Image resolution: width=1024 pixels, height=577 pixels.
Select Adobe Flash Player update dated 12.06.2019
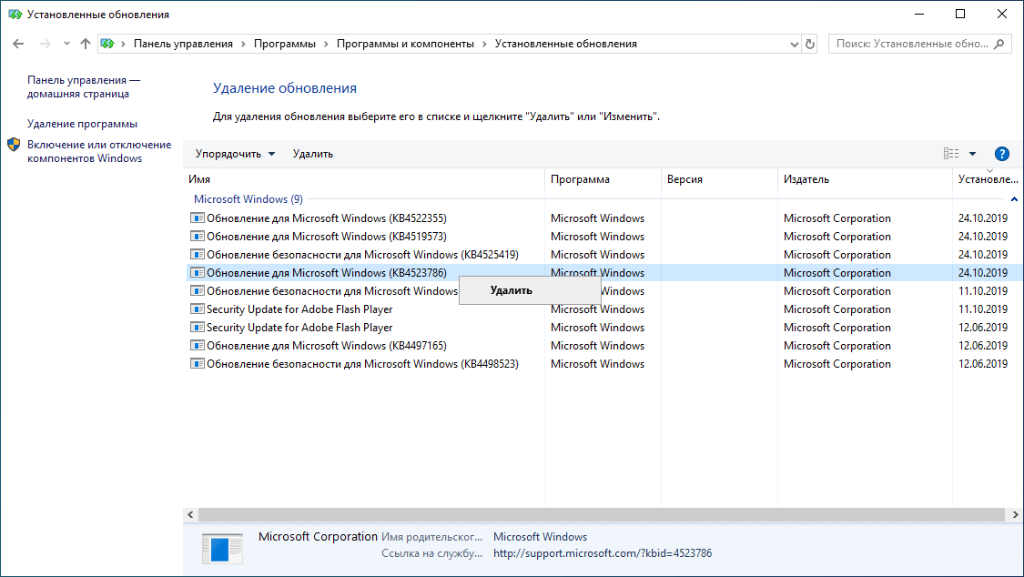click(299, 328)
